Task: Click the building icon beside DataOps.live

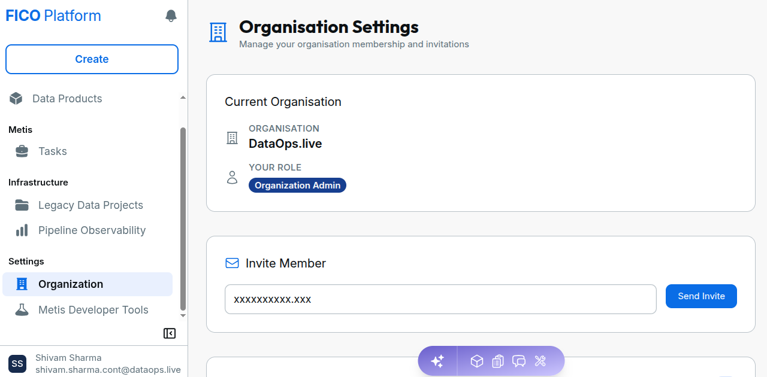Action: pos(232,138)
